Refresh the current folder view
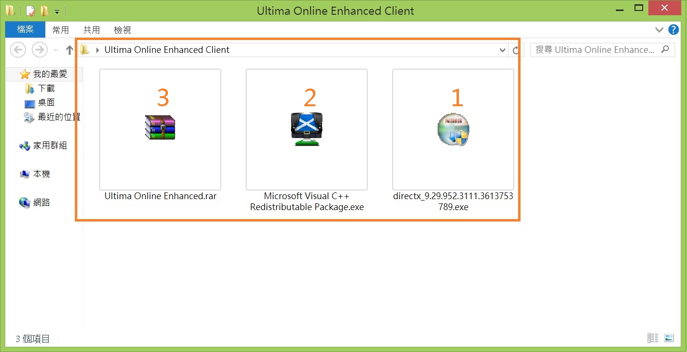 tap(516, 50)
